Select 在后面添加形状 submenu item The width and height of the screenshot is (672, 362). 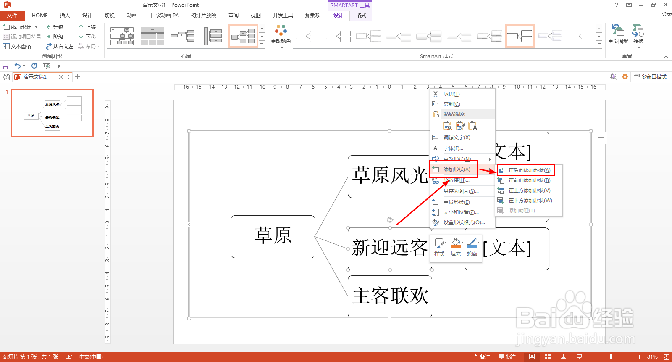529,170
